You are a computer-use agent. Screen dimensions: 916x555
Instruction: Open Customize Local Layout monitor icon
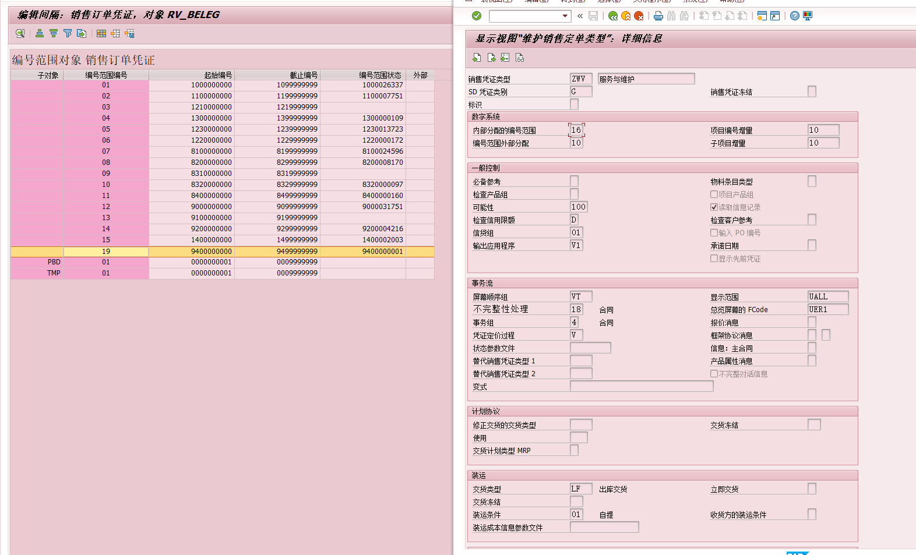pyautogui.click(x=808, y=16)
